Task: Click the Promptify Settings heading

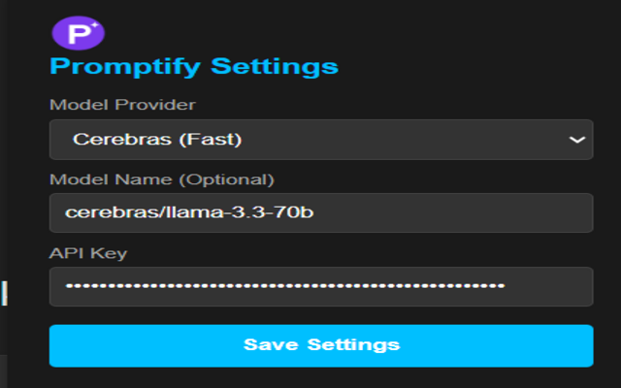Action: (193, 67)
